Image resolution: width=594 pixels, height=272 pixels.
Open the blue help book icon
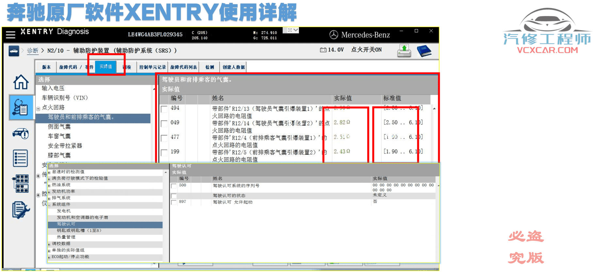pos(424,51)
